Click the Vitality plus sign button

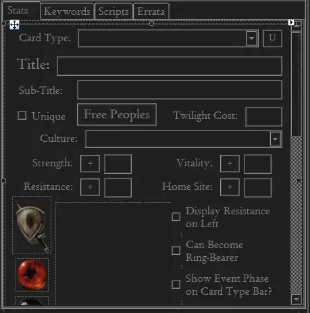click(230, 164)
